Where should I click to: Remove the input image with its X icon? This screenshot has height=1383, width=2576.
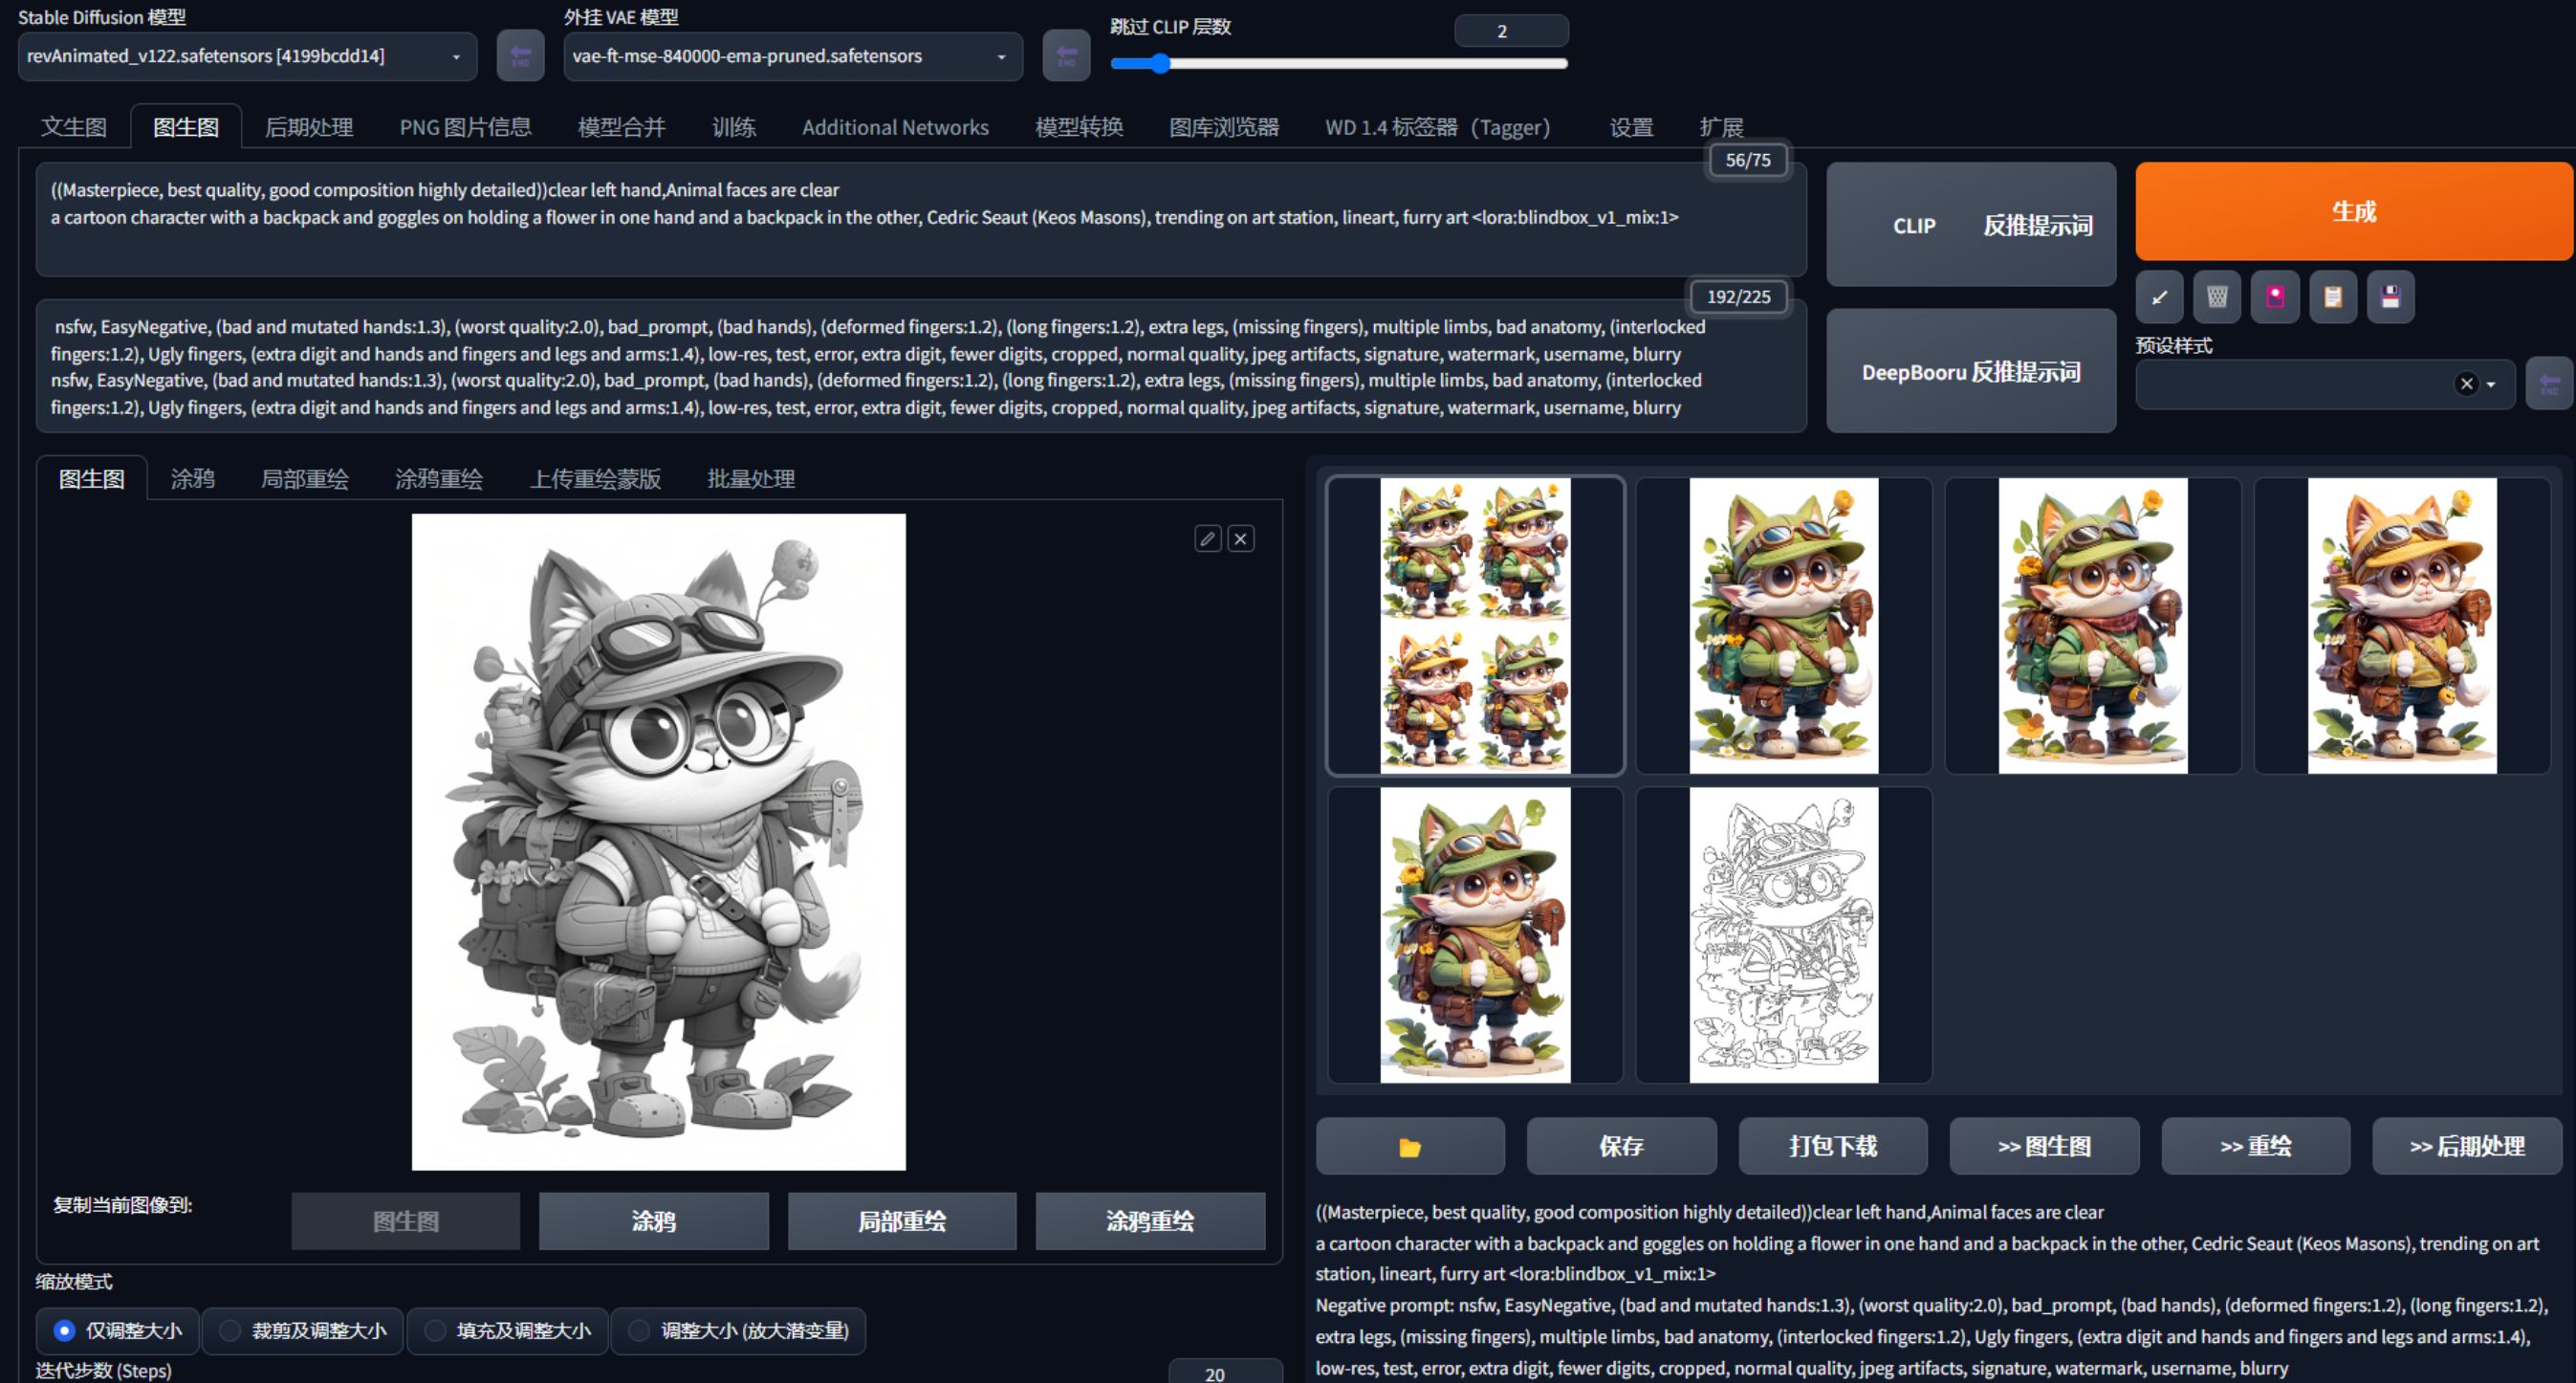click(x=1241, y=539)
